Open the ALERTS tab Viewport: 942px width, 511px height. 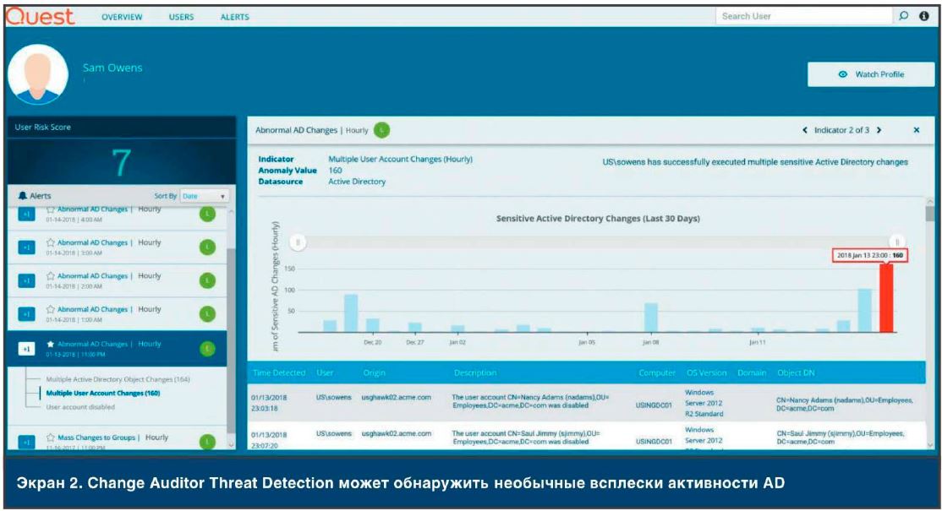point(234,17)
